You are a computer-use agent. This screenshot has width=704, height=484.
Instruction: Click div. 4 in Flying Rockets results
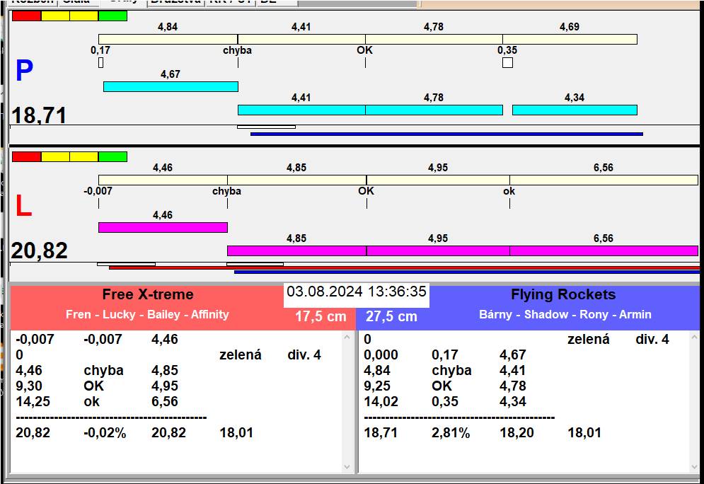tap(652, 339)
